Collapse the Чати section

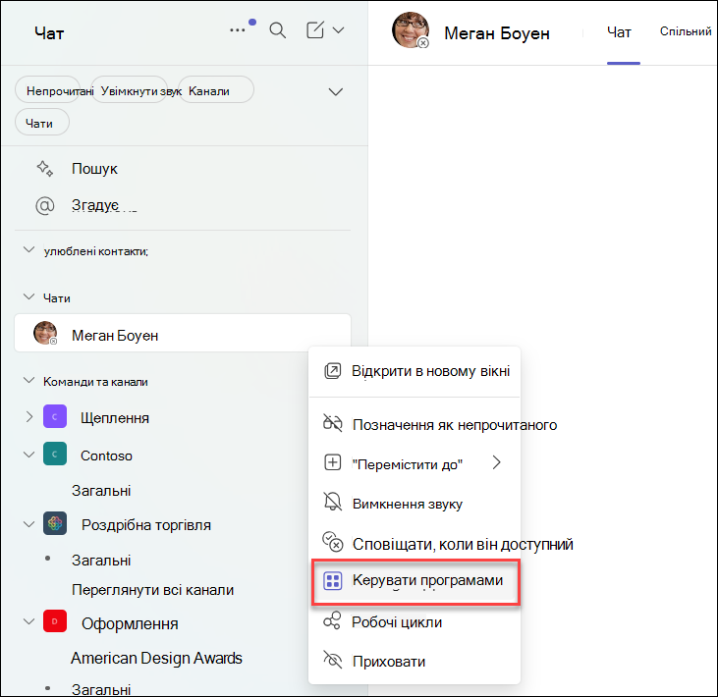pyautogui.click(x=28, y=296)
